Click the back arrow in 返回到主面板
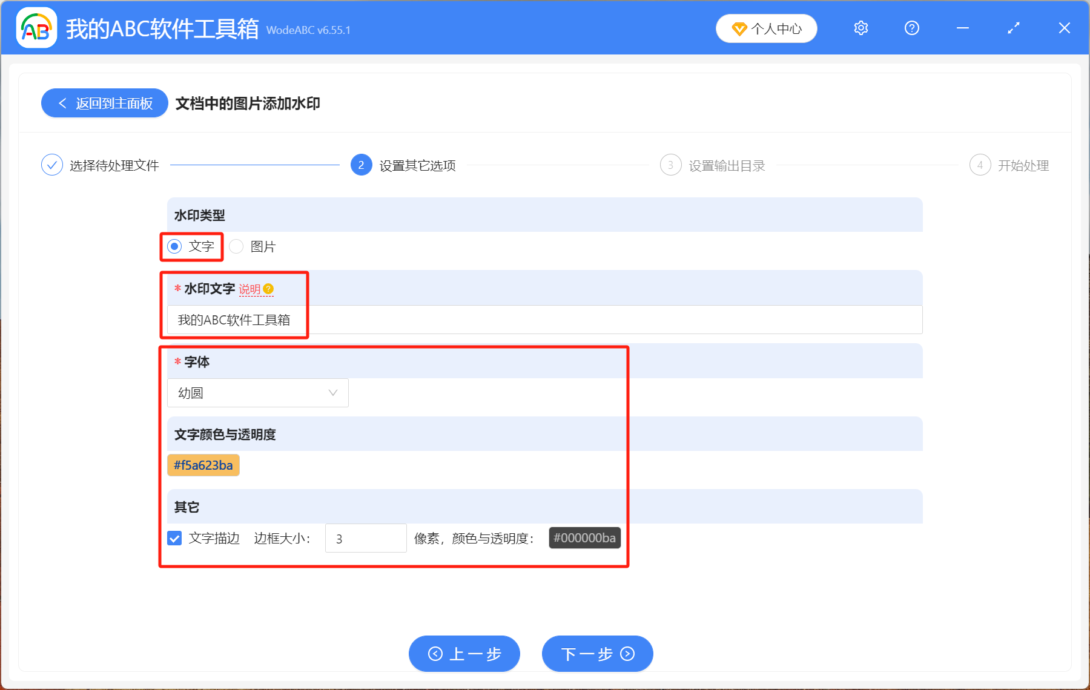This screenshot has height=690, width=1090. coord(62,103)
